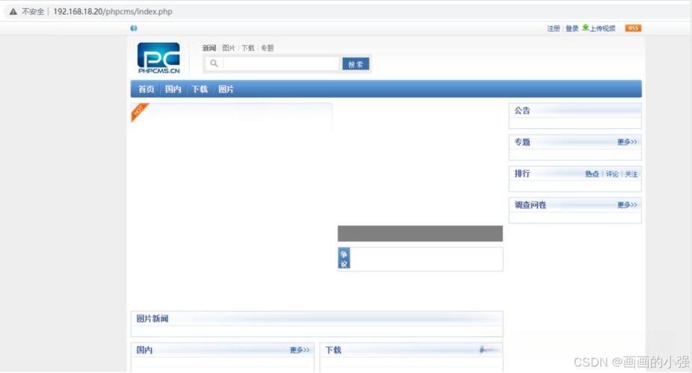
Task: Select the 专题 search category tab
Action: coord(267,48)
